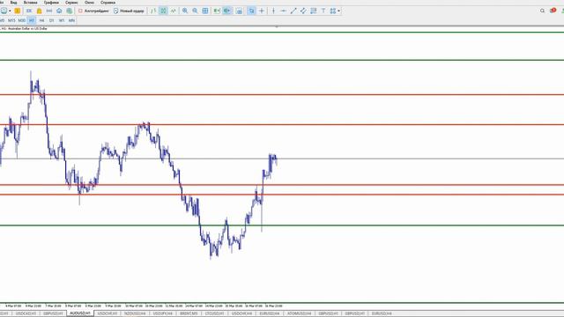Switch to the NZDUSD,H4 chart tab
Viewport: 564px width, 317px height.
coord(135,313)
